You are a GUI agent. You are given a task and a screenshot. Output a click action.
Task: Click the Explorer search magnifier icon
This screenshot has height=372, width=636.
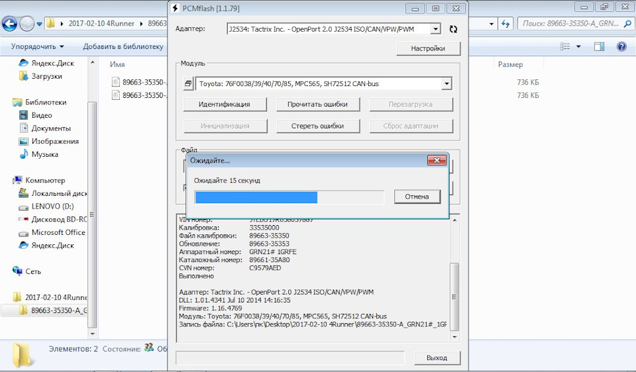click(x=628, y=24)
